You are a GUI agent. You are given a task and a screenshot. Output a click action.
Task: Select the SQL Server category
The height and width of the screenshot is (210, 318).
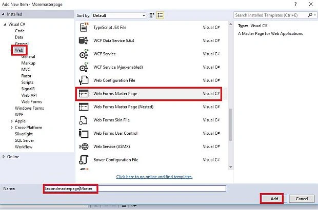24,140
